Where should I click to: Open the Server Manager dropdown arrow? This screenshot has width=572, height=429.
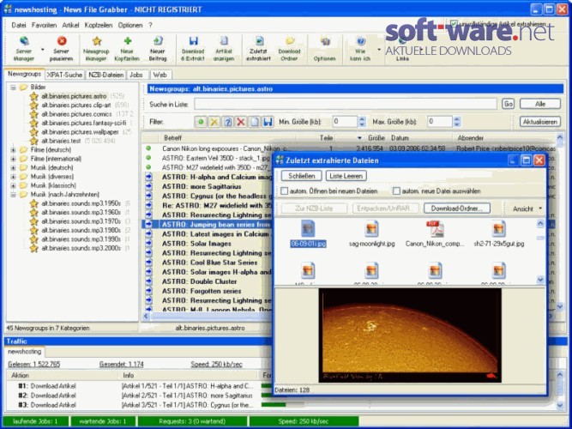[x=43, y=50]
